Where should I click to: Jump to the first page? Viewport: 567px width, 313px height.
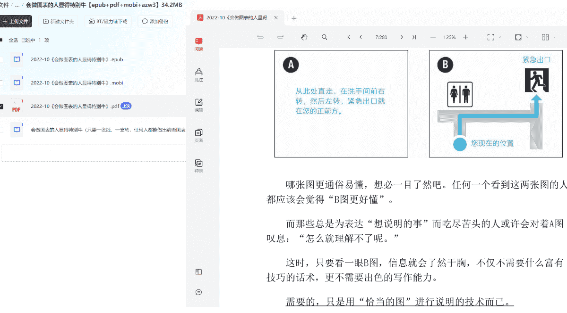tap(348, 37)
